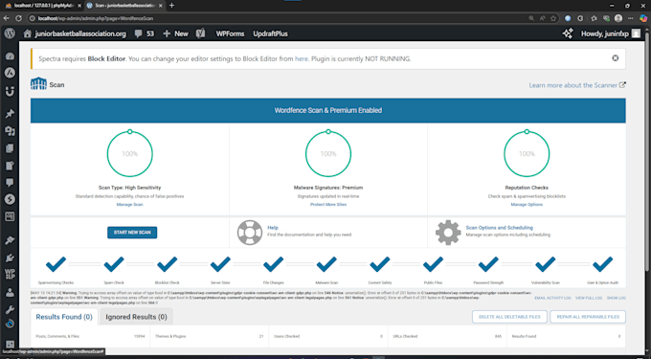Click the Malware Signatures progress circle

pos(328,153)
